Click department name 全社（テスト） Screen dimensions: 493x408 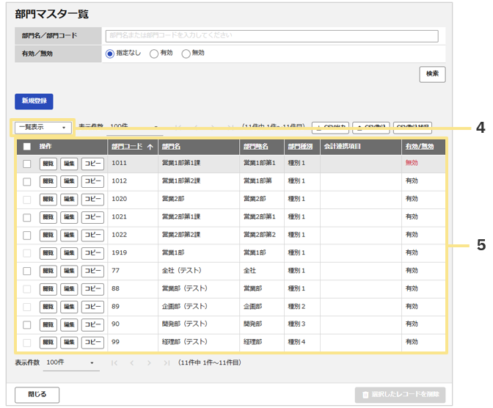(x=182, y=271)
